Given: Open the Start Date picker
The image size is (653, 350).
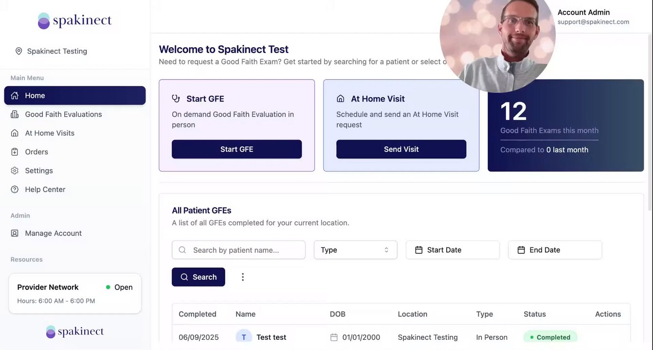Looking at the screenshot, I should pyautogui.click(x=453, y=250).
